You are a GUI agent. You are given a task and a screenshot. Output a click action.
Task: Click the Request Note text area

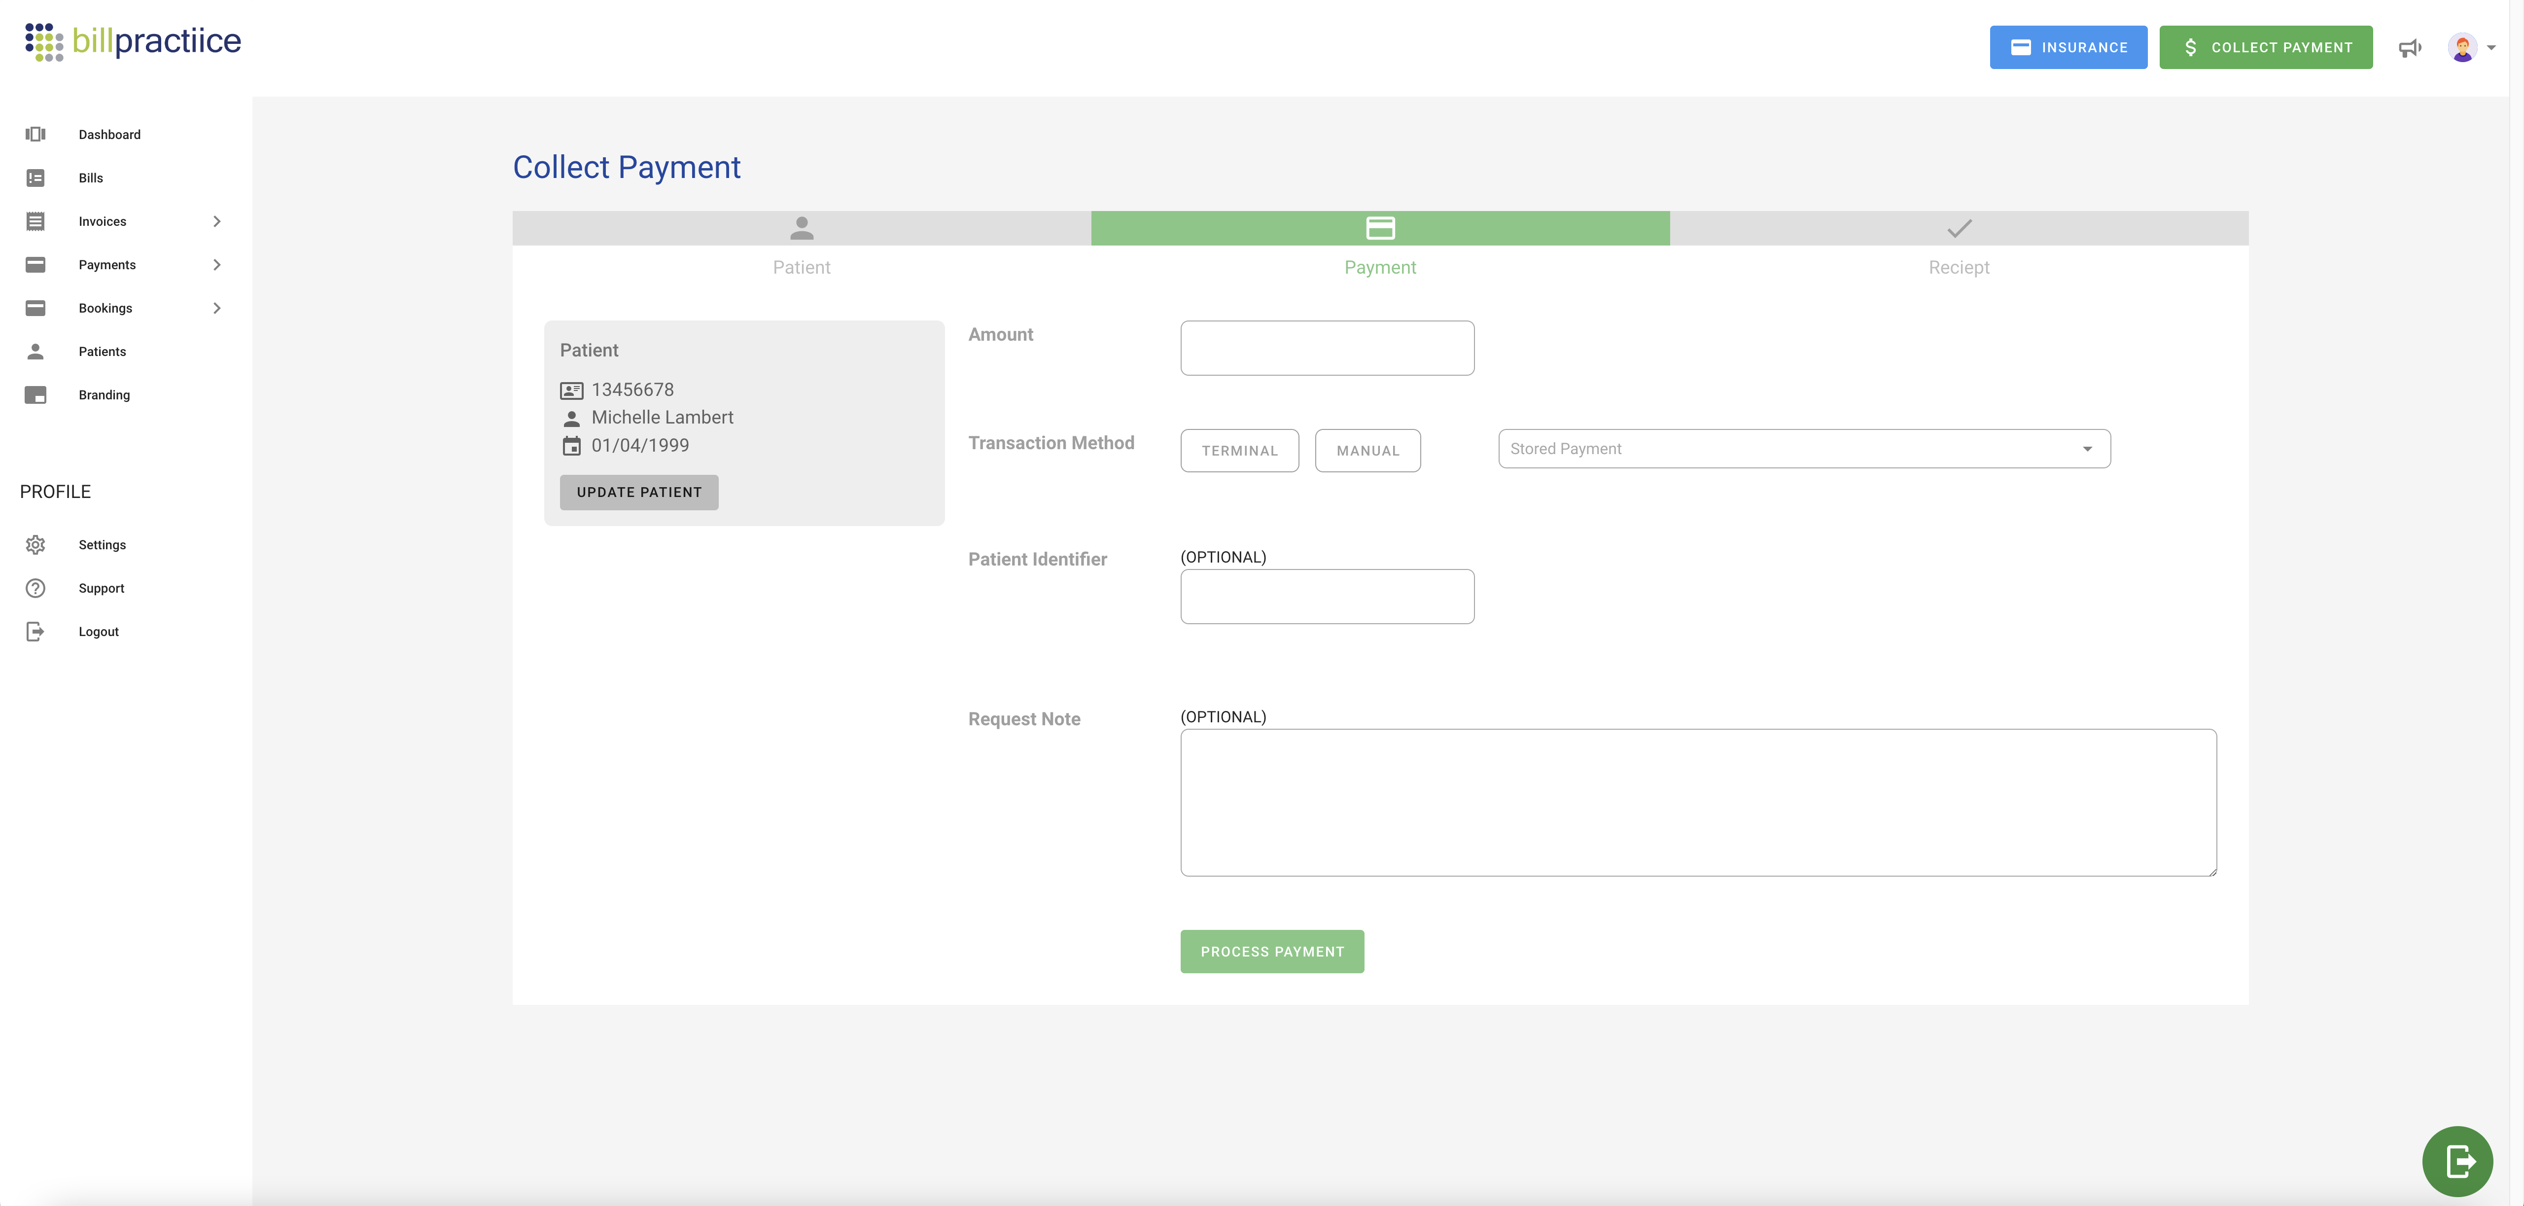(x=1697, y=801)
